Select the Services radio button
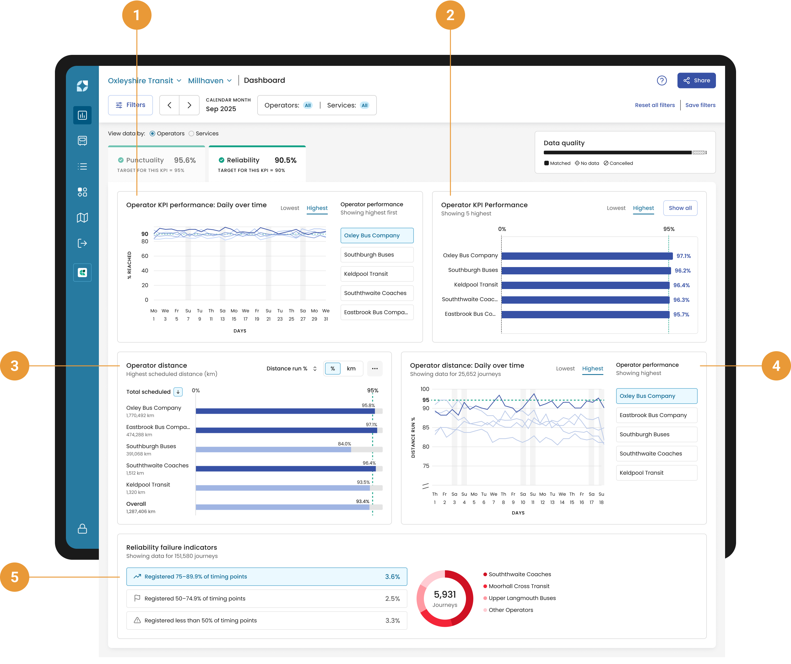The height and width of the screenshot is (664, 791). point(191,133)
